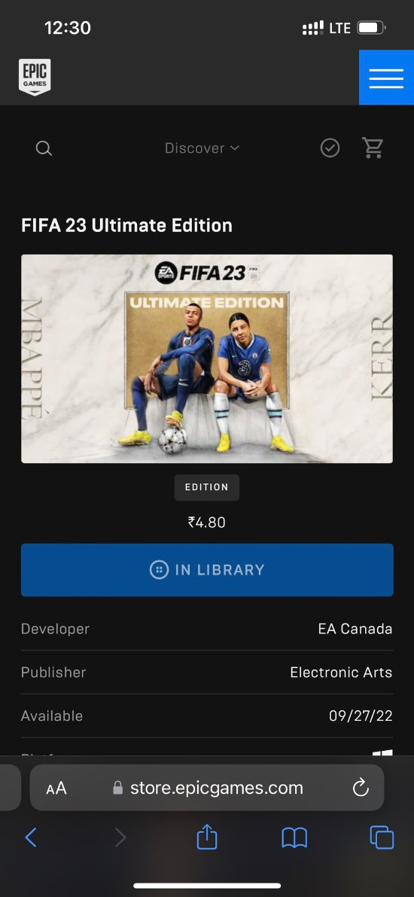This screenshot has width=414, height=897.
Task: Go back with Safari back arrow
Action: (32, 838)
